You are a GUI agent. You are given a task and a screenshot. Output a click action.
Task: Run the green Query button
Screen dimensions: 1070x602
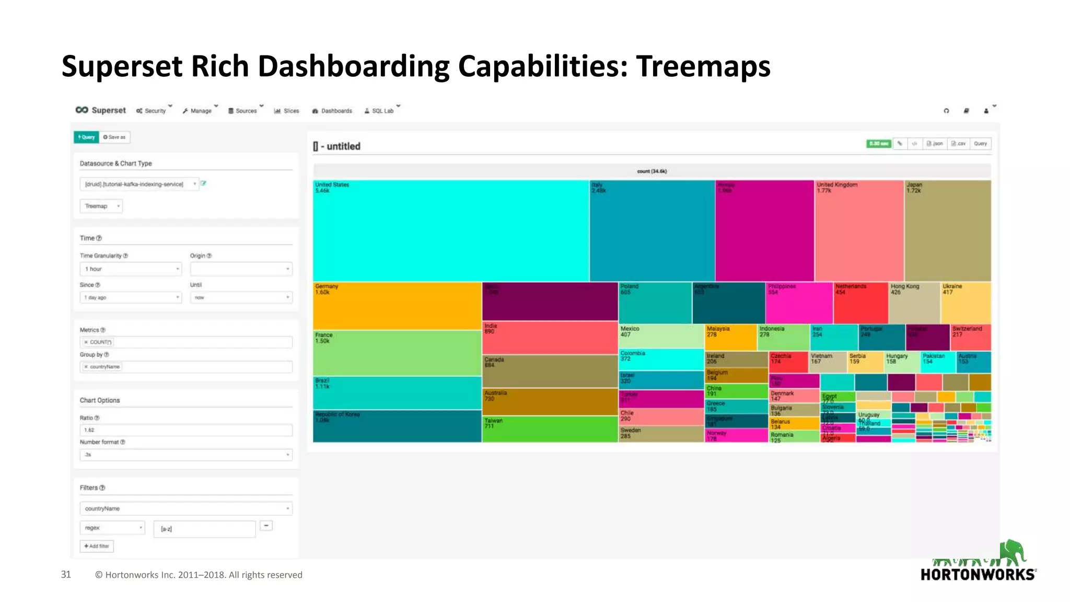[x=86, y=137]
